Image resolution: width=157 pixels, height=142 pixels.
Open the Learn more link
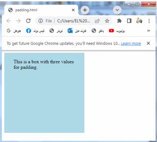131,43
